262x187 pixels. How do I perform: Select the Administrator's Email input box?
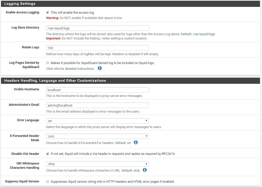97,105
